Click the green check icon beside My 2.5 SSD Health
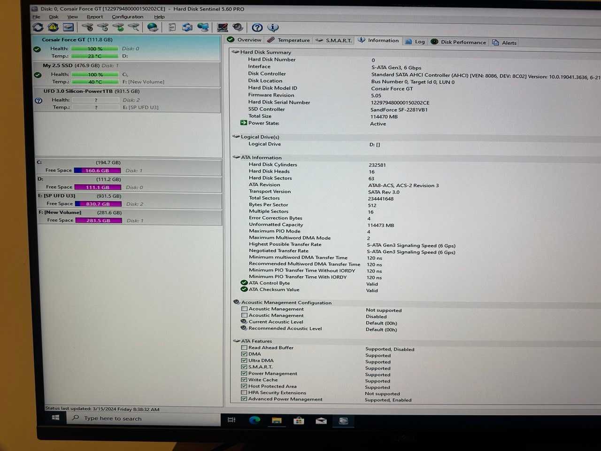Viewport: 601px width, 451px height. (38, 75)
